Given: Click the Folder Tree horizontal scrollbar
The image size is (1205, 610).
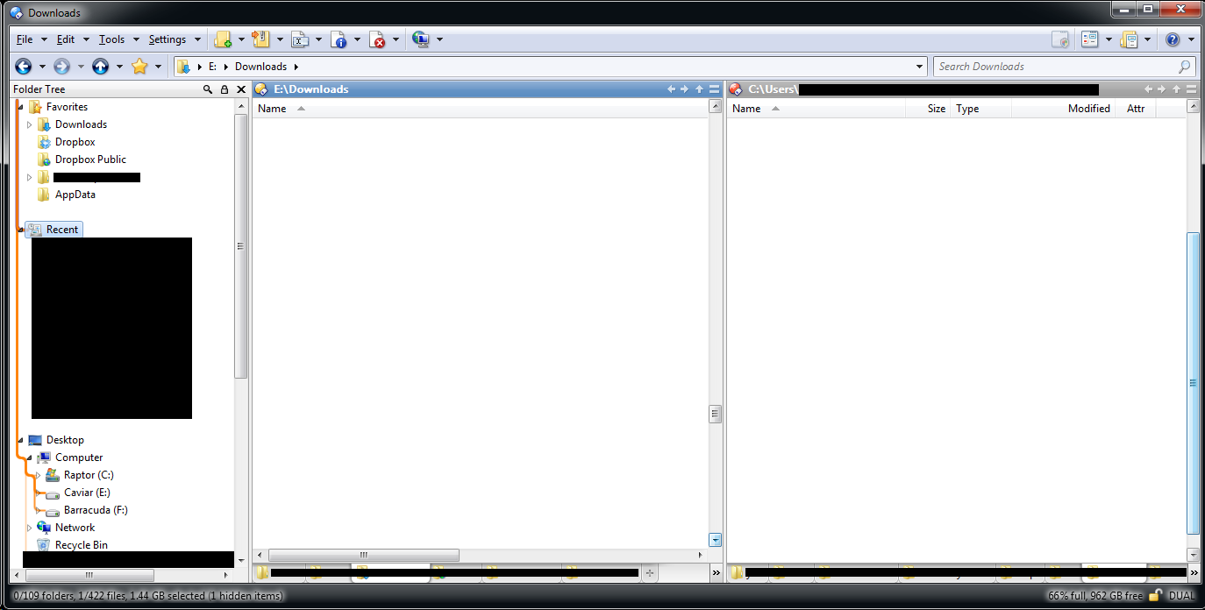Looking at the screenshot, I should tap(89, 576).
